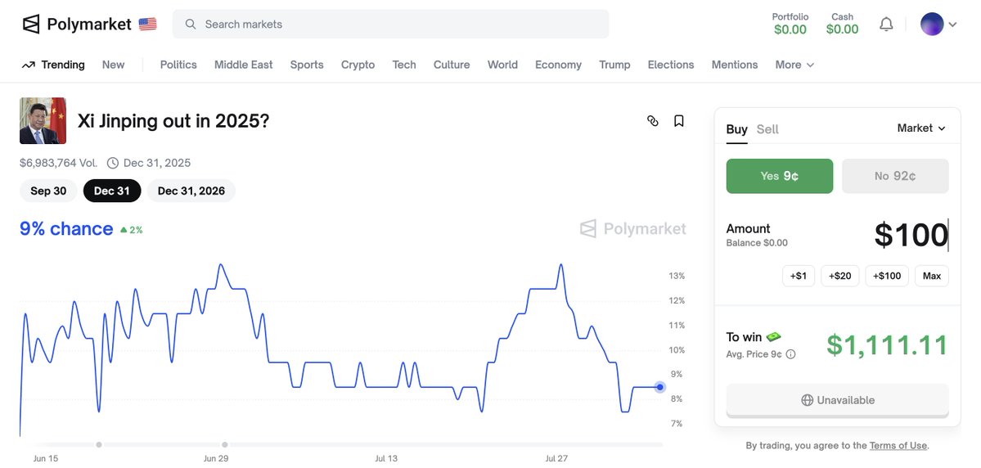Choose the Yes 9¢ outcome
The image size is (981, 468).
coord(780,176)
